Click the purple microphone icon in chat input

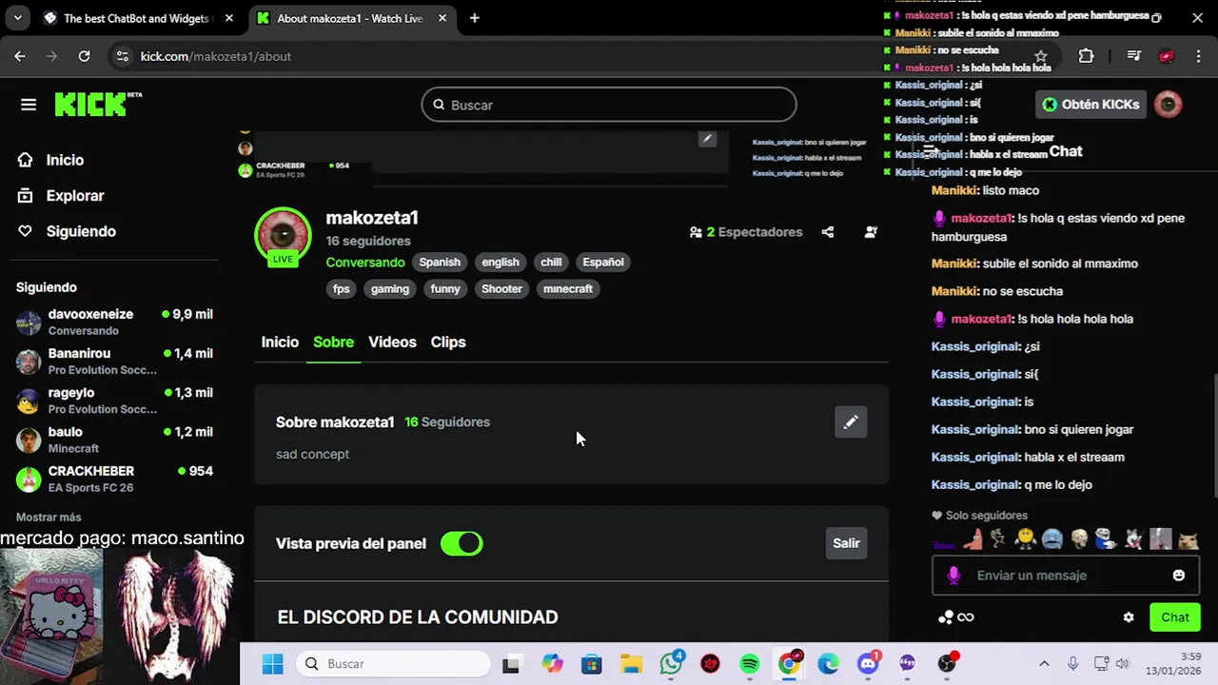(954, 576)
